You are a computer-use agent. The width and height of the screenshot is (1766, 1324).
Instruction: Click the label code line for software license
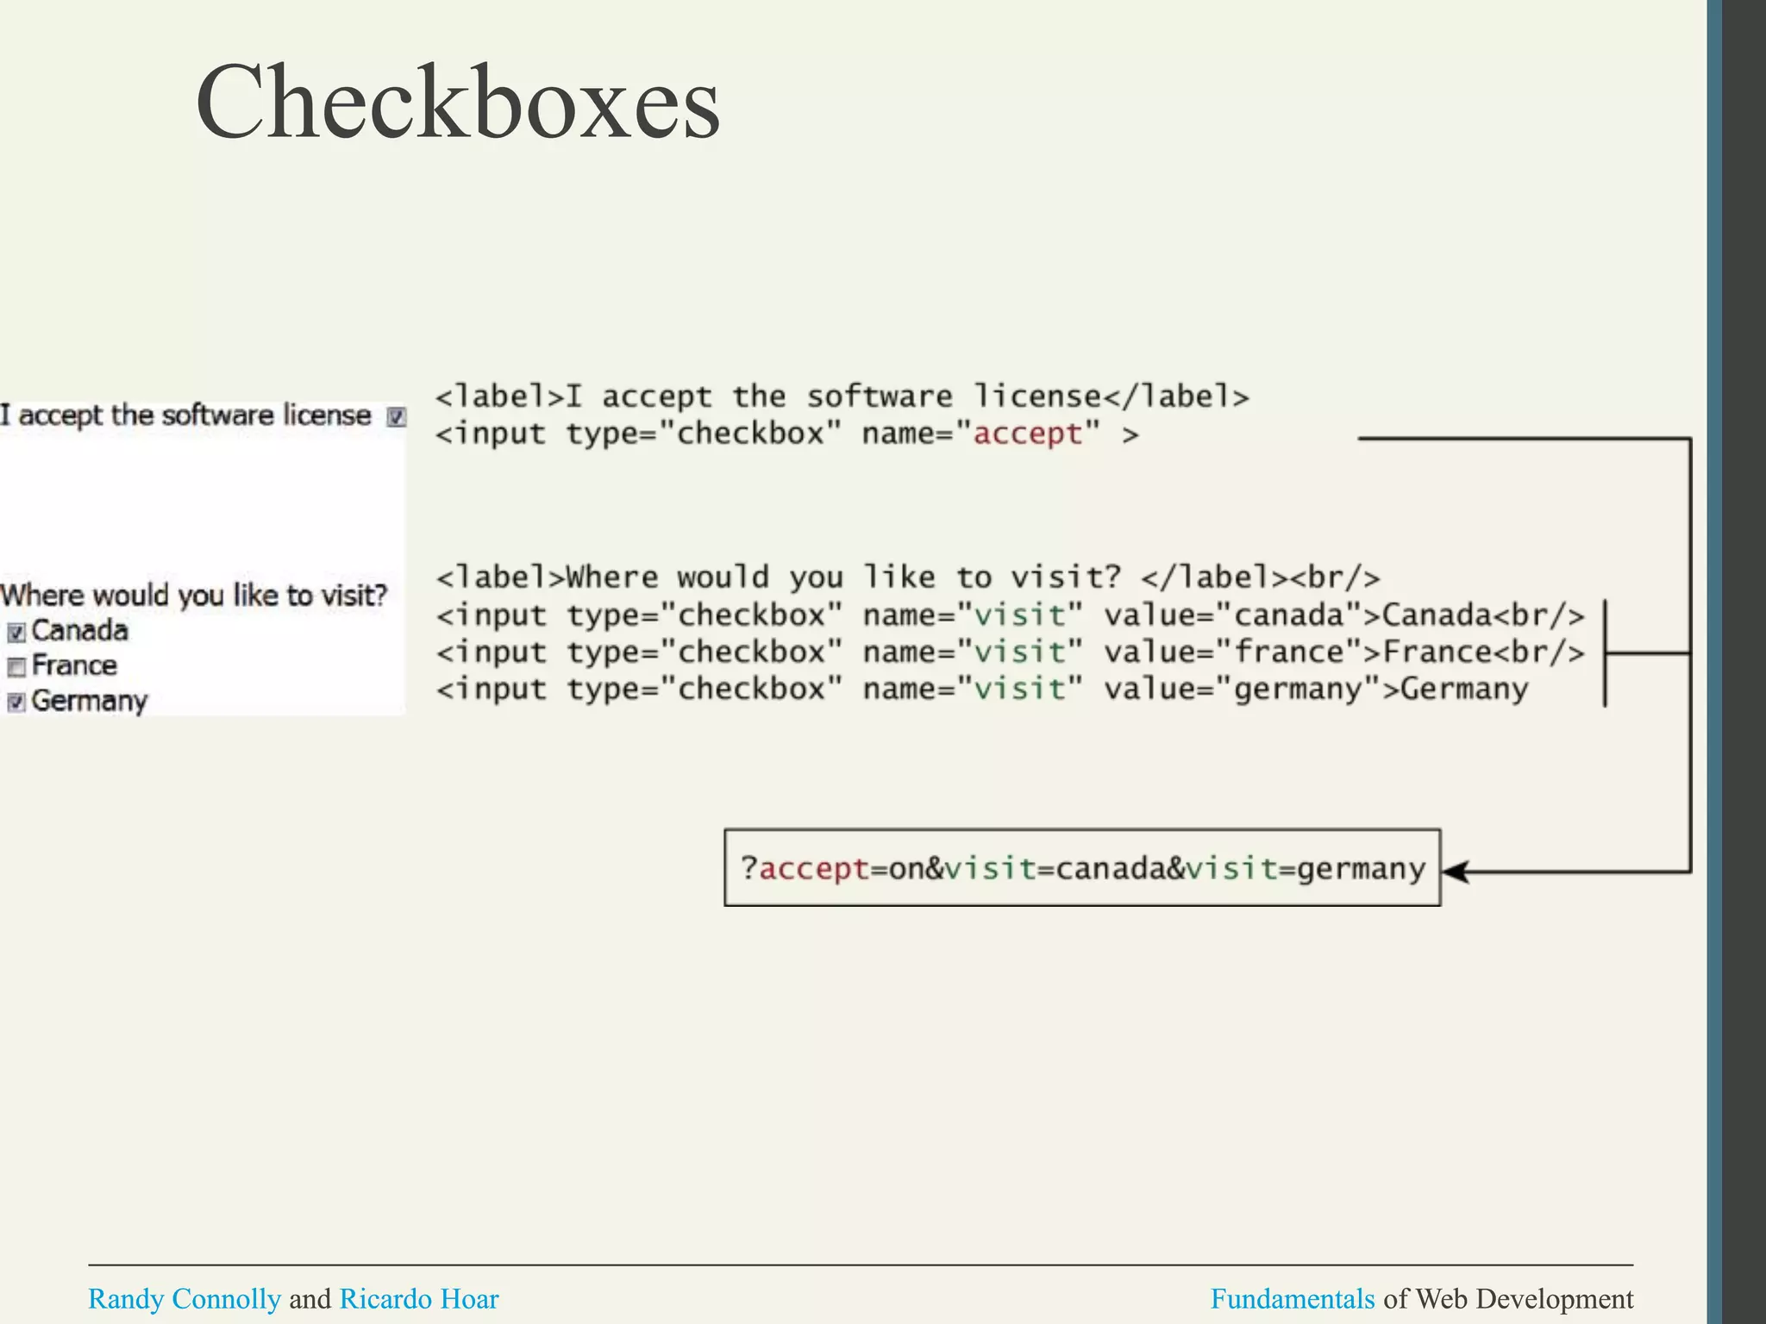click(842, 397)
